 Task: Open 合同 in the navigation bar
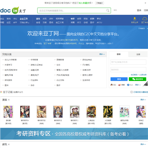79,18
